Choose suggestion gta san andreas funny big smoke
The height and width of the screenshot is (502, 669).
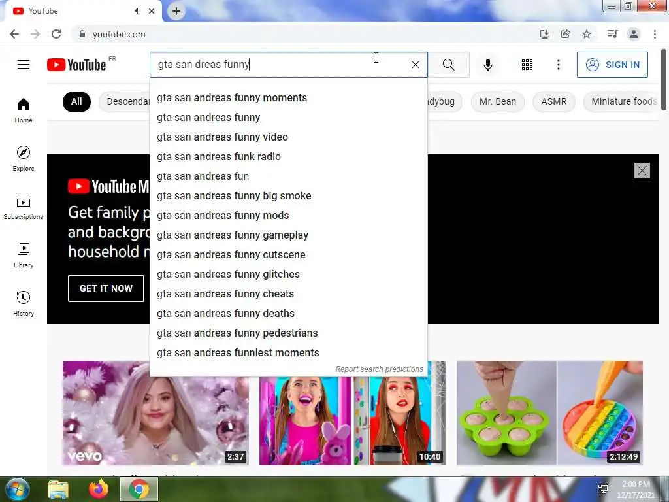(288, 196)
